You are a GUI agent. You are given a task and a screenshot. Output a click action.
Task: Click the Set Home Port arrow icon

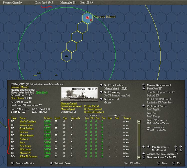tap(101, 99)
